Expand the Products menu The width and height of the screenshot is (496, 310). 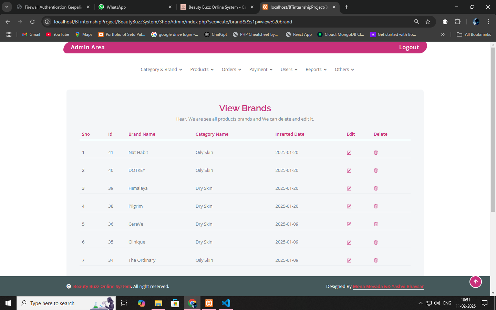pos(202,70)
